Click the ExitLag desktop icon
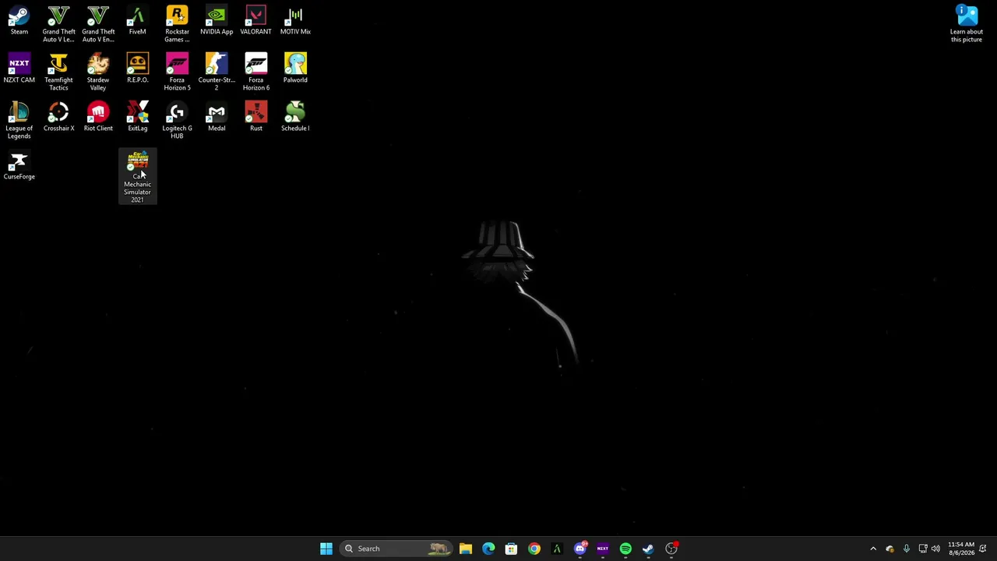This screenshot has width=997, height=561. (137, 118)
